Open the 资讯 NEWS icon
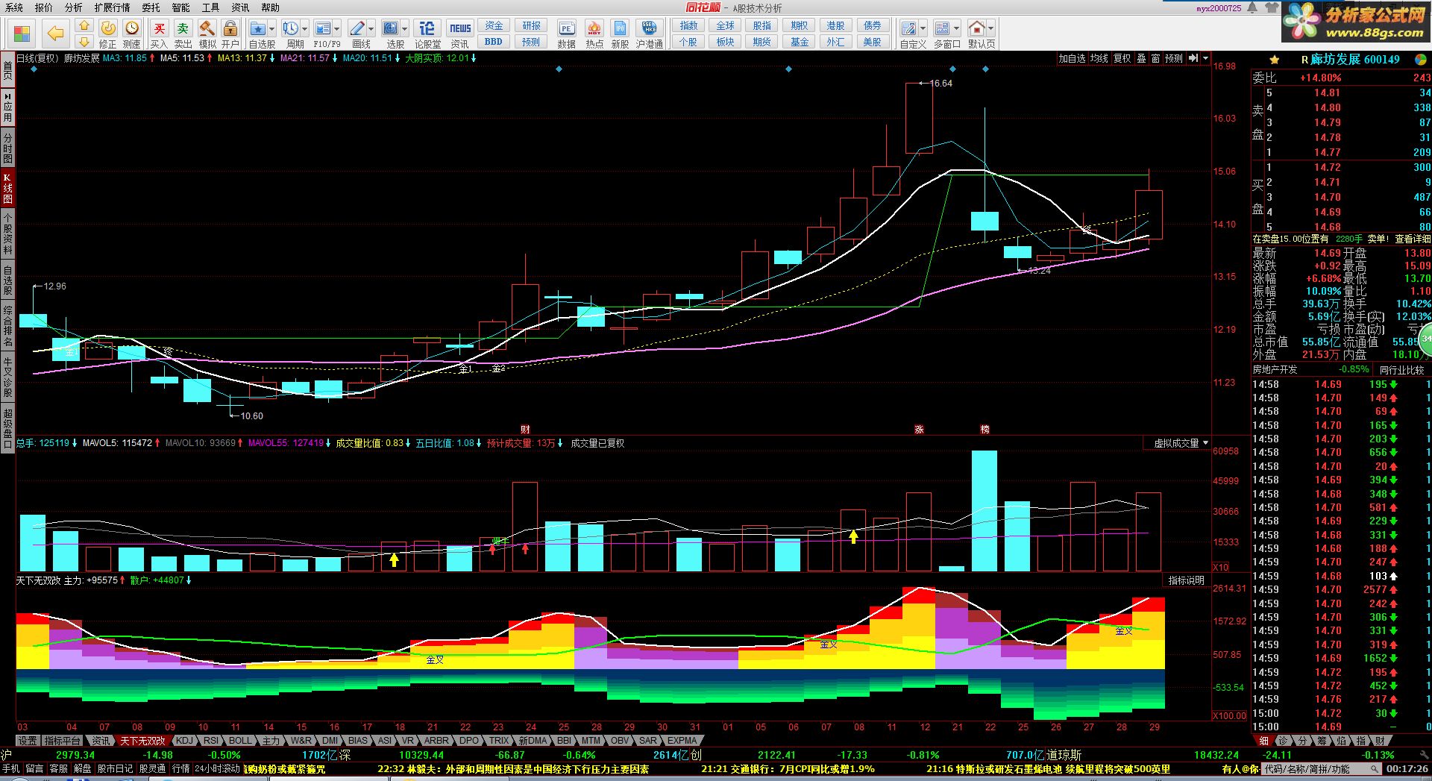The height and width of the screenshot is (781, 1432). click(460, 28)
